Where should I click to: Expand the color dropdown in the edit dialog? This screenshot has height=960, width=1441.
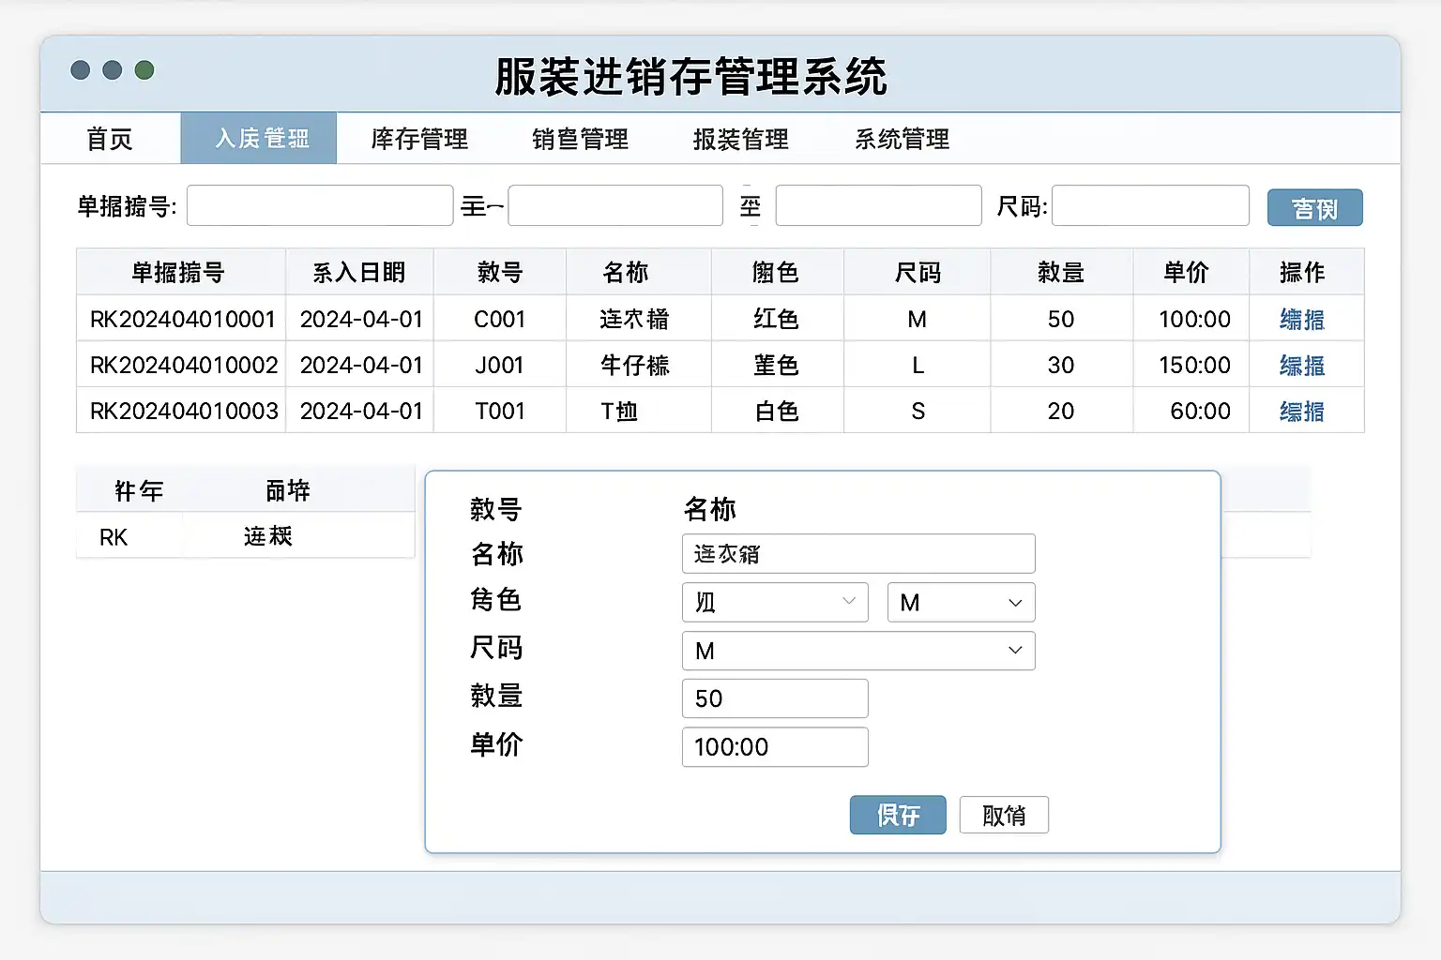pyautogui.click(x=775, y=602)
